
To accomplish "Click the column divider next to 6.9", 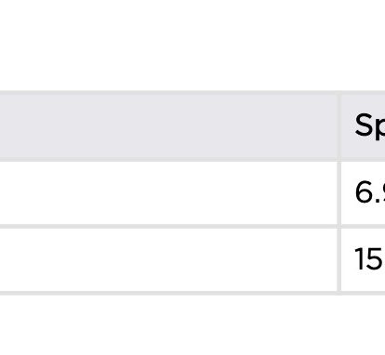I will [x=339, y=192].
